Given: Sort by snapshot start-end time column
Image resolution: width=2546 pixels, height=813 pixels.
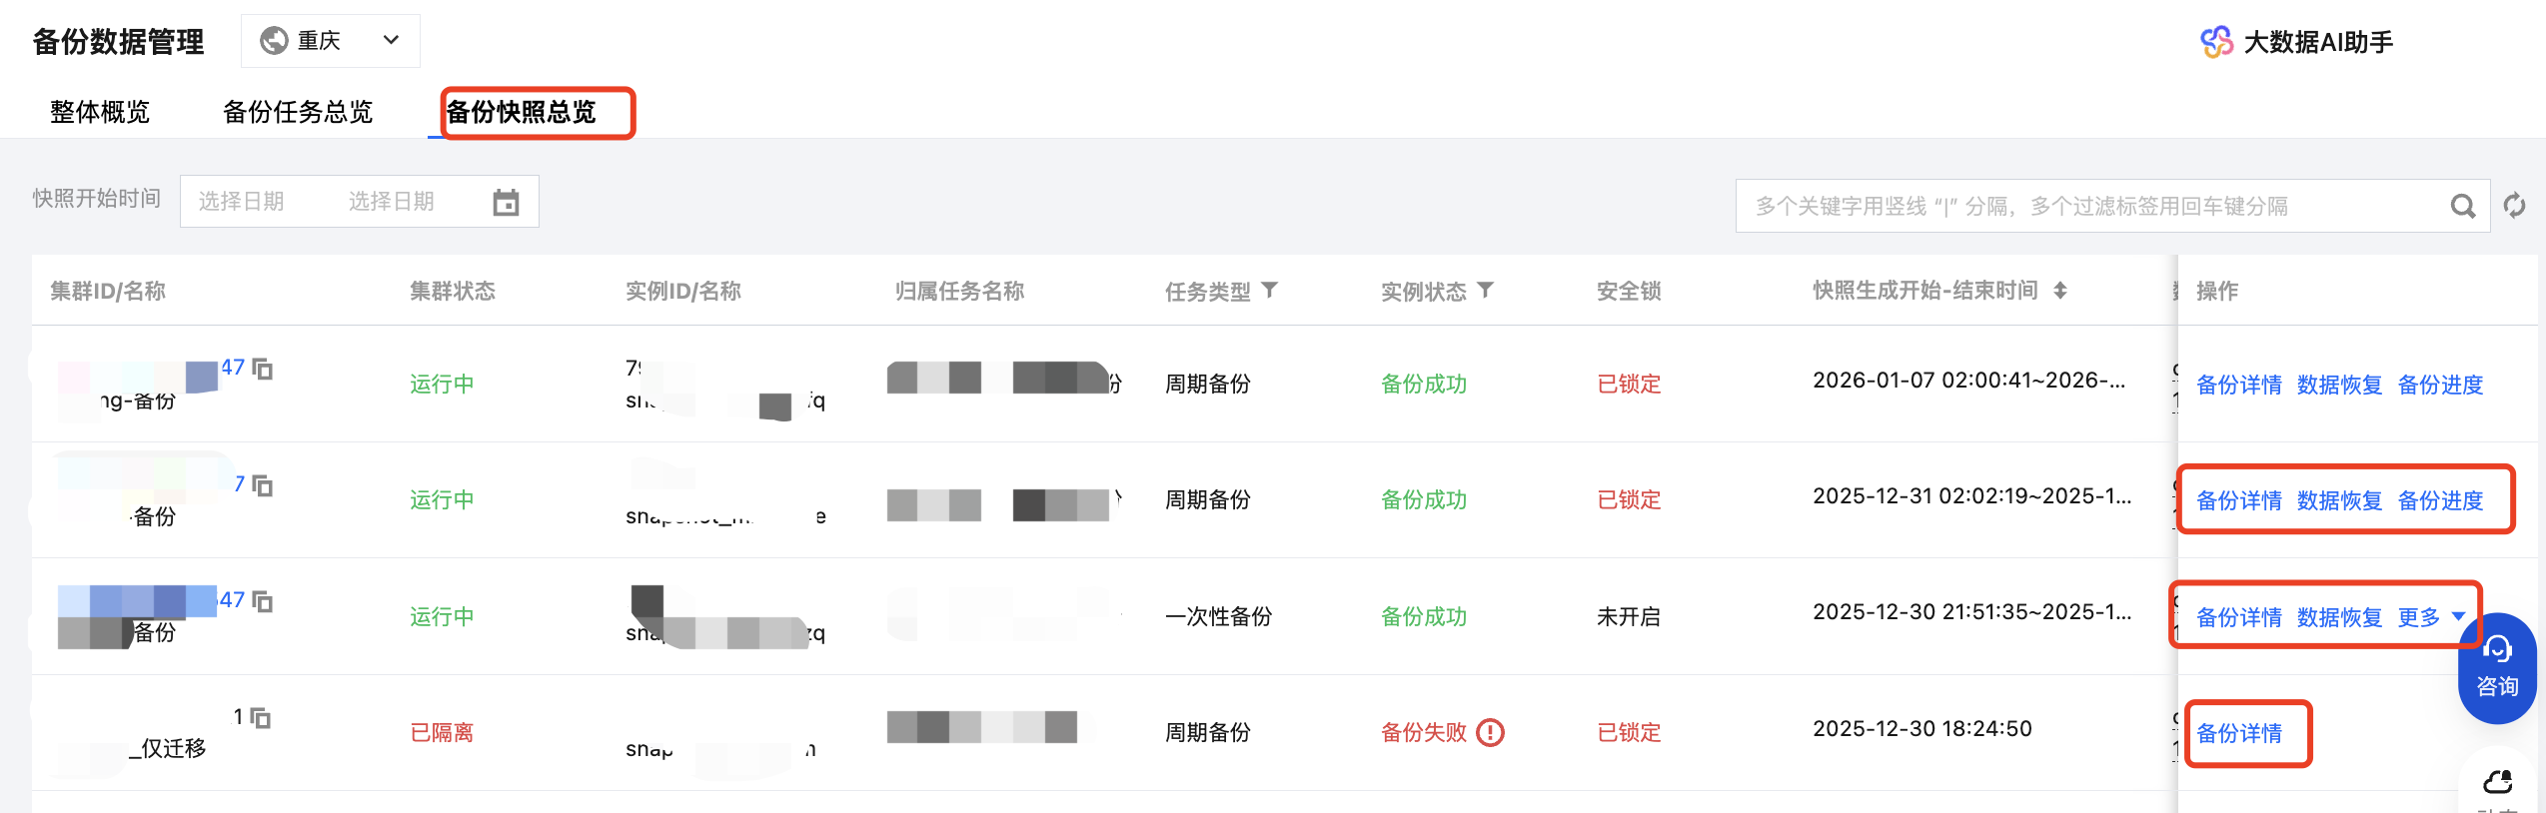Looking at the screenshot, I should [2060, 291].
